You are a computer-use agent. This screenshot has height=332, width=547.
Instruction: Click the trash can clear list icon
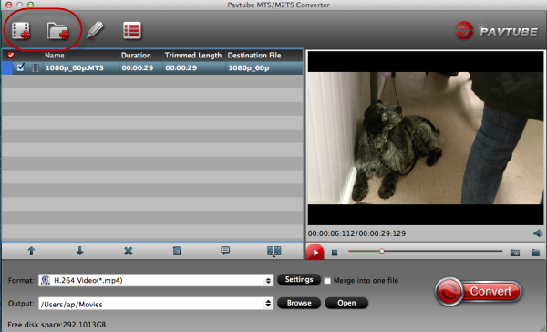pos(177,251)
